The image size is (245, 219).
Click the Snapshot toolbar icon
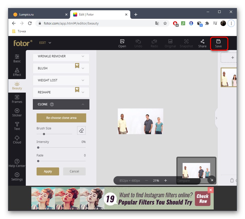pos(186,44)
